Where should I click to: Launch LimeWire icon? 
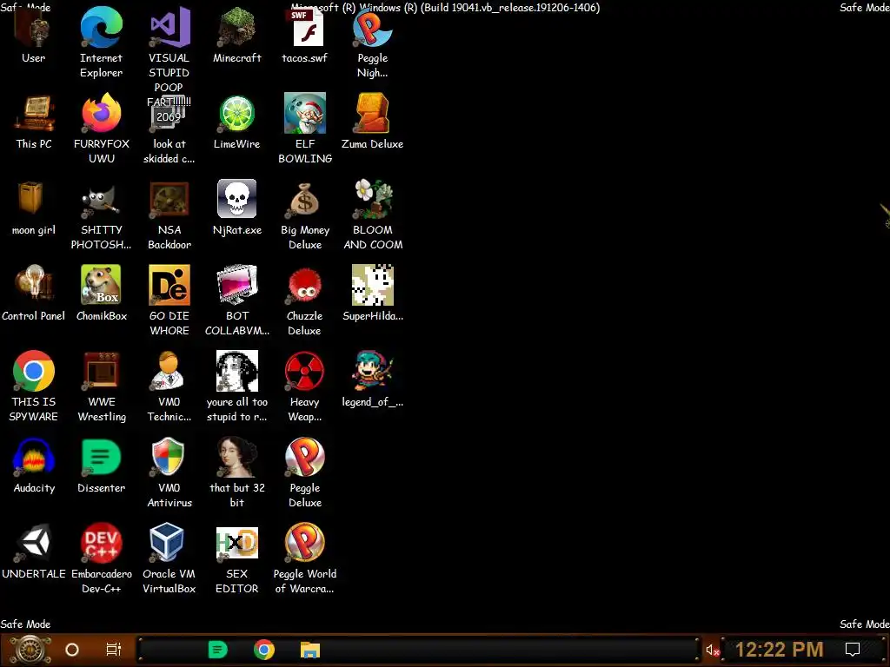[x=236, y=114]
